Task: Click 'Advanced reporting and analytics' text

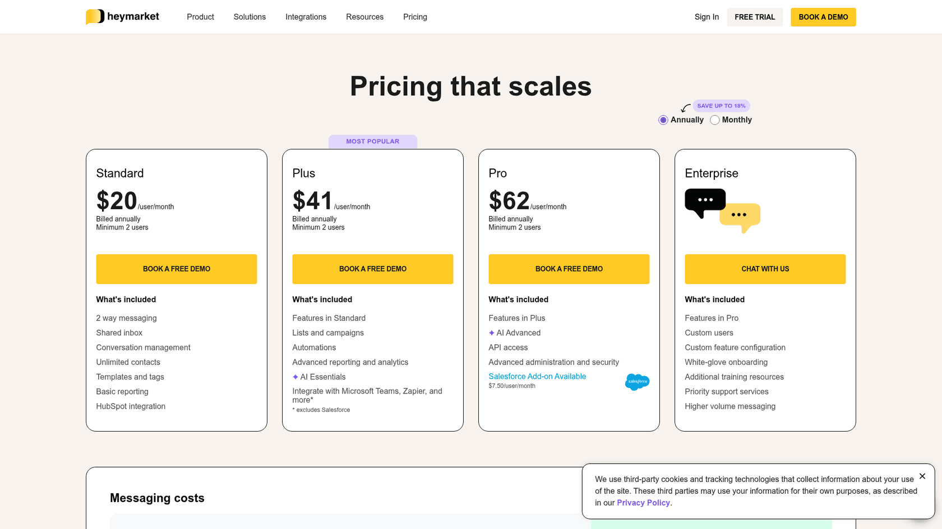Action: [350, 362]
